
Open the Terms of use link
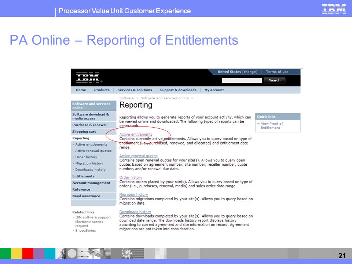click(277, 72)
